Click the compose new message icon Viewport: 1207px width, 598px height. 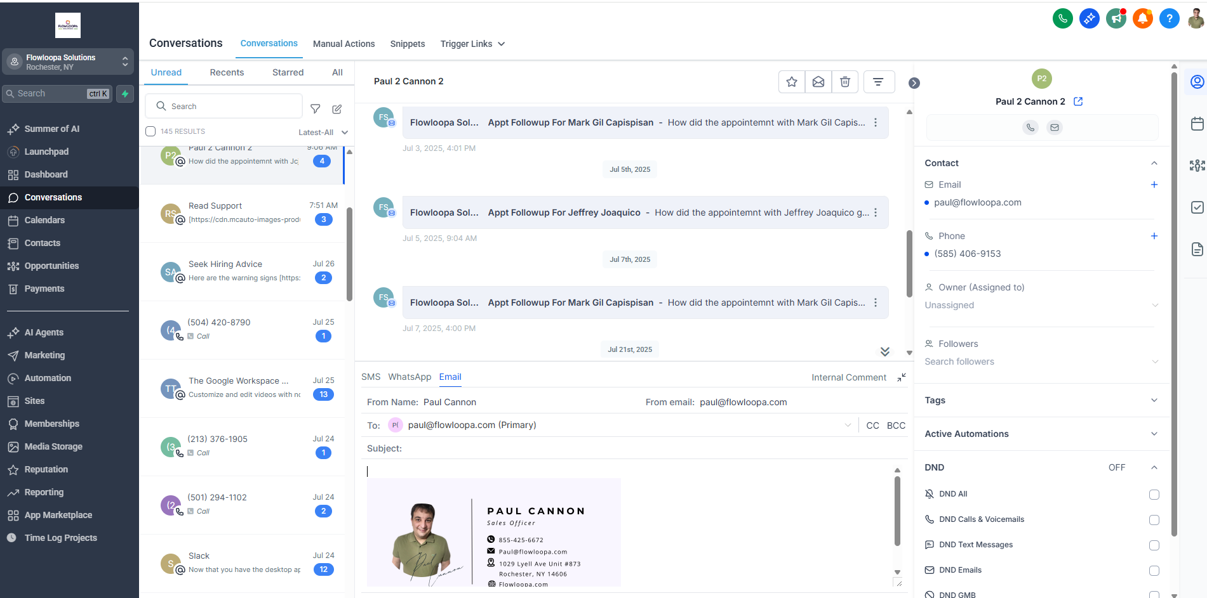337,109
